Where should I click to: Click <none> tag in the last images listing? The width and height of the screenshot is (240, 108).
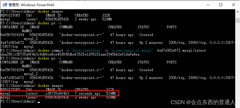[32, 97]
